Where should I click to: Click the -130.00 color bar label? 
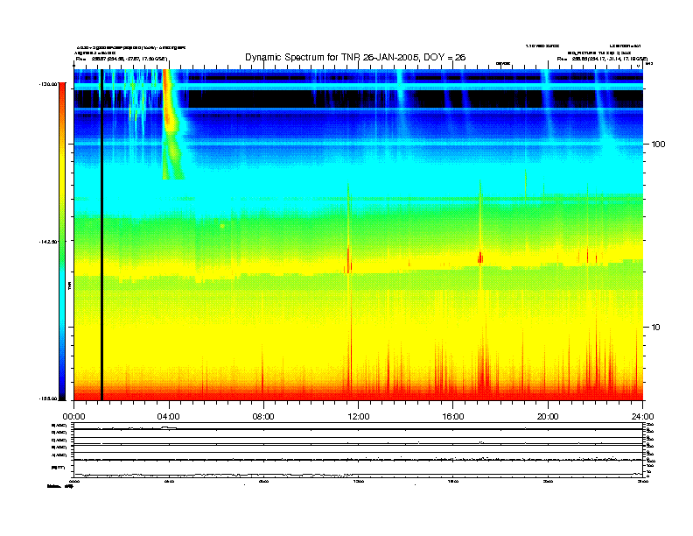(x=48, y=83)
